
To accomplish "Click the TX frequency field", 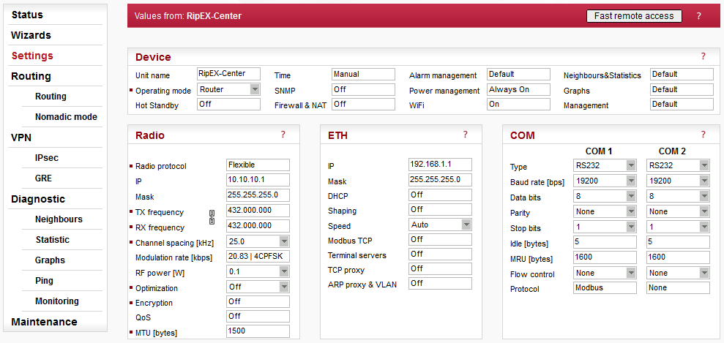I will 258,210.
